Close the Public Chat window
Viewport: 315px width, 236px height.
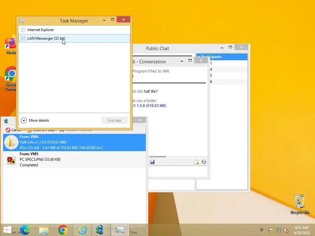click(x=241, y=47)
